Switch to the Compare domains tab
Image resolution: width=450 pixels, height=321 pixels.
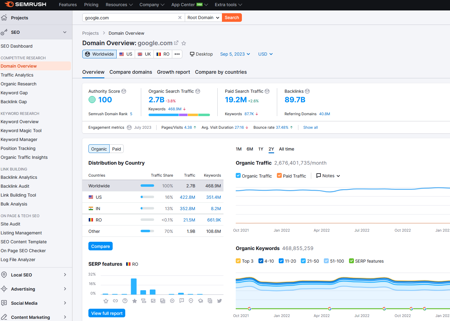point(131,72)
